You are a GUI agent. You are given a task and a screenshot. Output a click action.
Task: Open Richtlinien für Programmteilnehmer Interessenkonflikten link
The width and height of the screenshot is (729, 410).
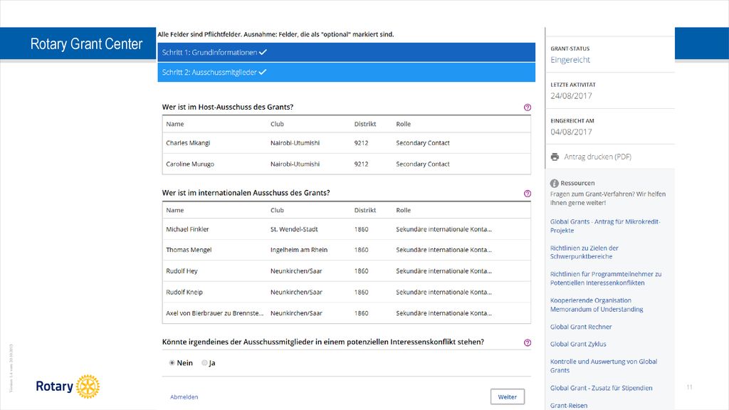click(x=605, y=278)
